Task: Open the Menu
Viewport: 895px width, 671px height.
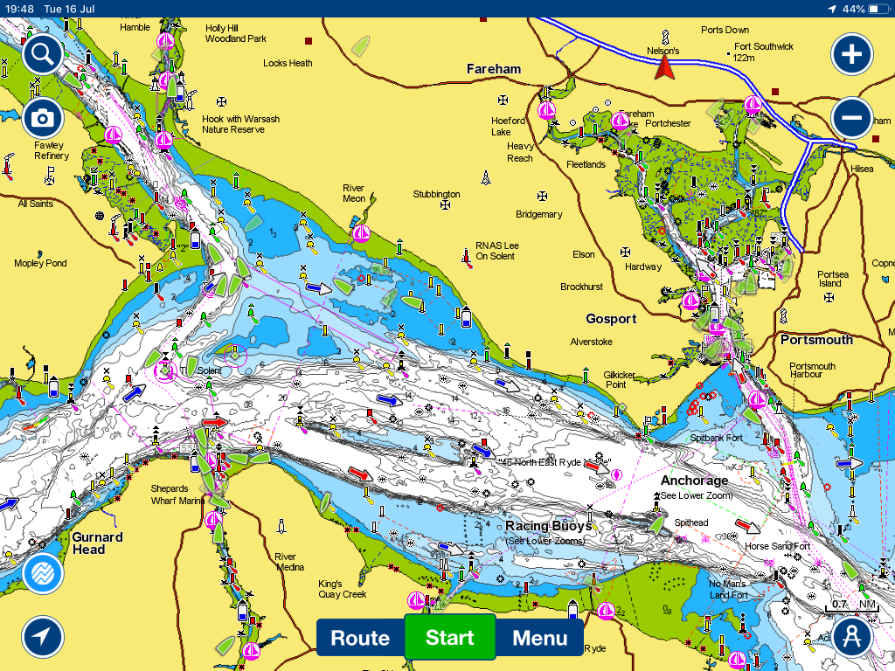Action: [539, 638]
